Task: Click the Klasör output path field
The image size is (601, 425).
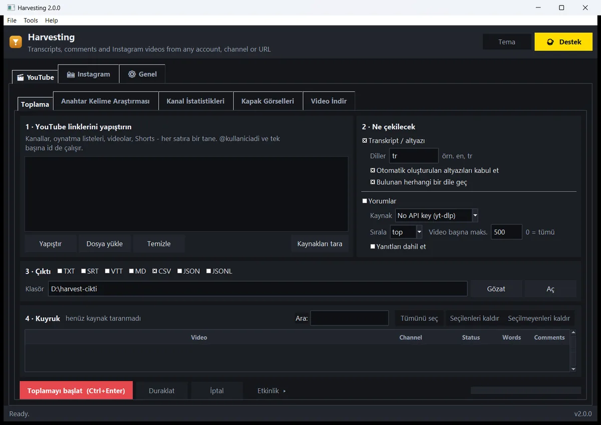Action: 258,289
